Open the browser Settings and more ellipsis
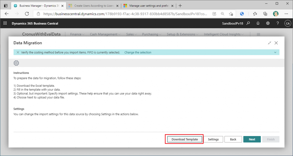Image resolution: width=293 pixels, height=156 pixels. pyautogui.click(x=286, y=14)
